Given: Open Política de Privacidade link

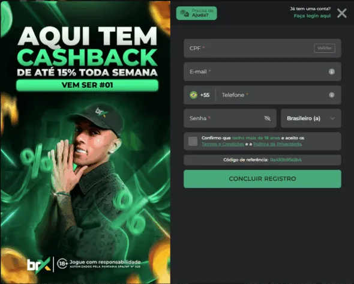Looking at the screenshot, I should pos(277,144).
